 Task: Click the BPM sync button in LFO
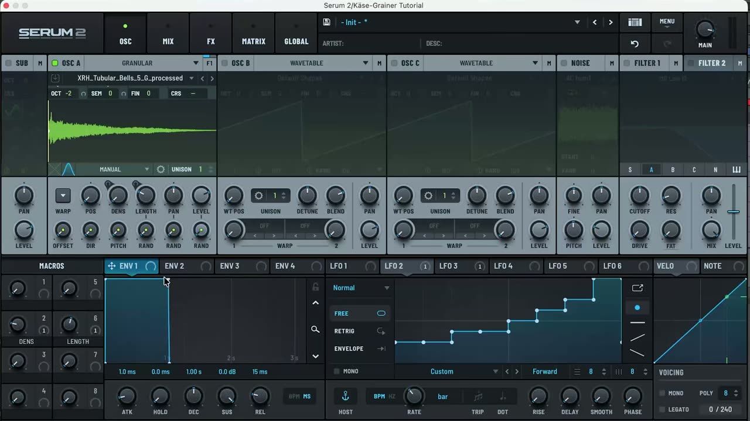(x=379, y=396)
